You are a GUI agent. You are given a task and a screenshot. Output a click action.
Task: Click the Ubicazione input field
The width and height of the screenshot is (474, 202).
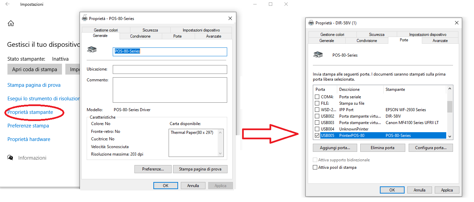coord(170,69)
